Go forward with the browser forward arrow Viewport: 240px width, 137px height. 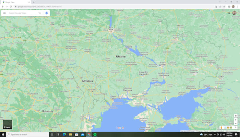7,7
